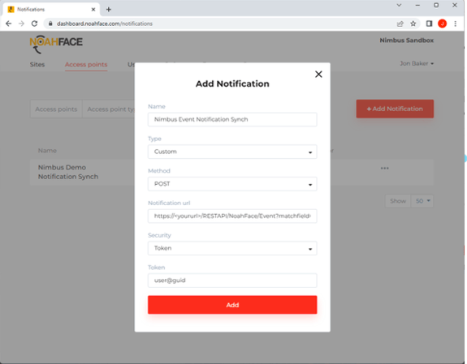Click the Add Notification page button
The width and height of the screenshot is (467, 364).
[x=395, y=109]
